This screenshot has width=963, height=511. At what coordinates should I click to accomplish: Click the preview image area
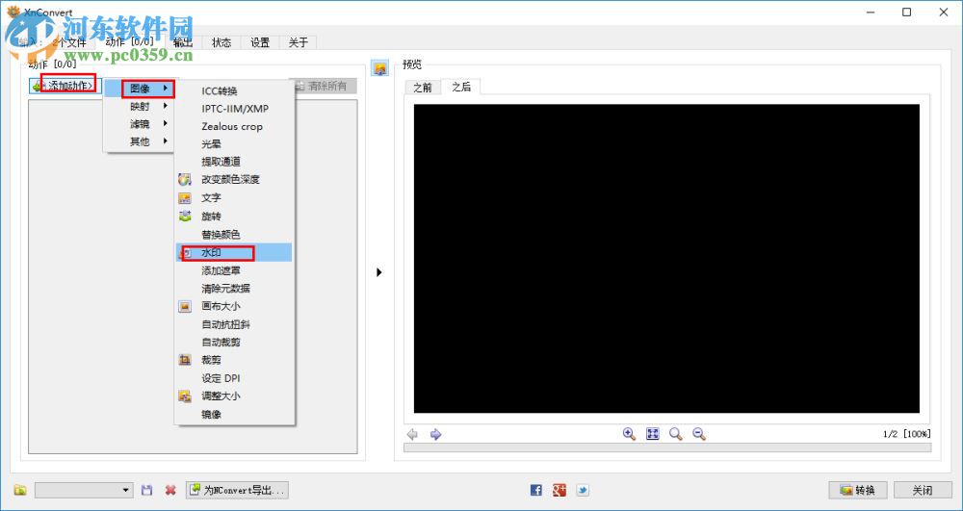(x=666, y=258)
